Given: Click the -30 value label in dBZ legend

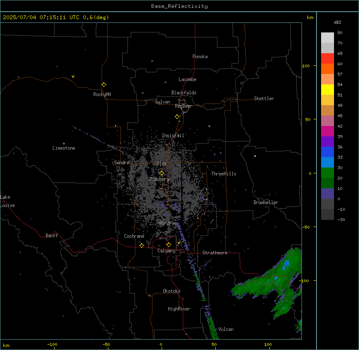Looking at the screenshot, I should point(341,219).
